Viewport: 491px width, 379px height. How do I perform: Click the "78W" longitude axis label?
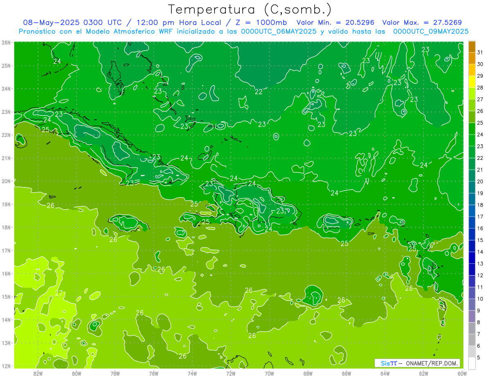point(115,373)
